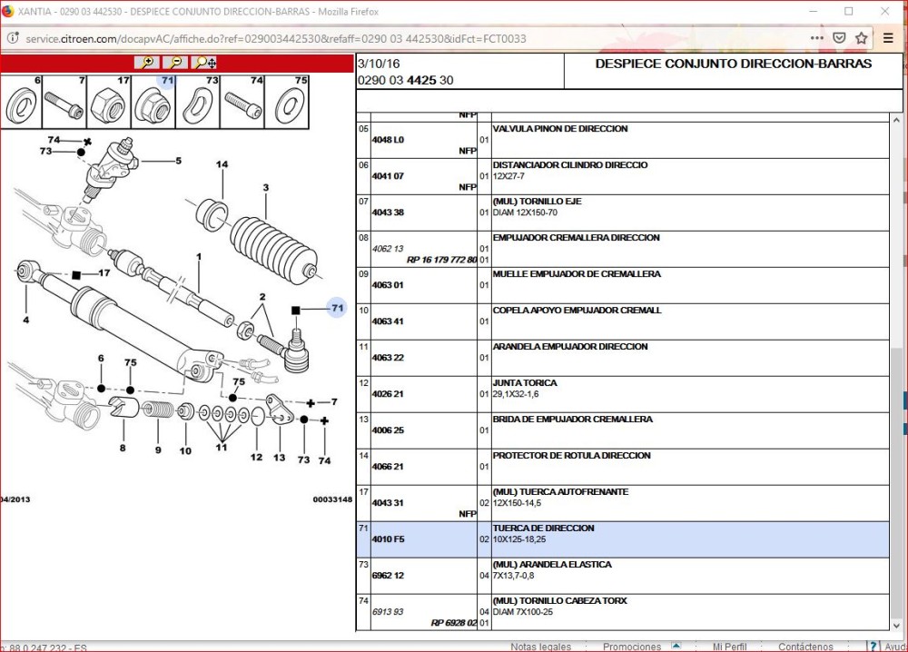Click replacement reference RP 16 179 772 80
The height and width of the screenshot is (652, 908).
pos(442,260)
